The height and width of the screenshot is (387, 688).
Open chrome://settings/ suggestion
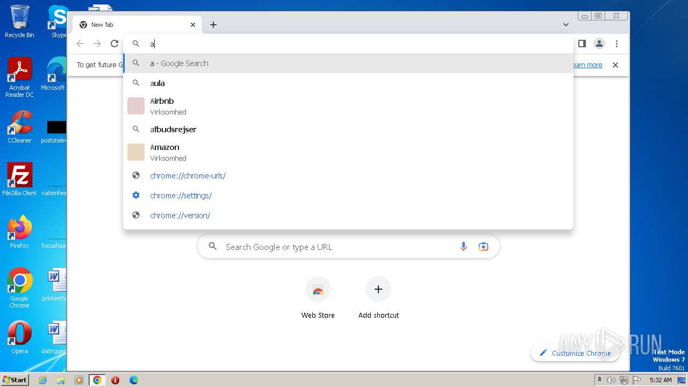click(348, 196)
